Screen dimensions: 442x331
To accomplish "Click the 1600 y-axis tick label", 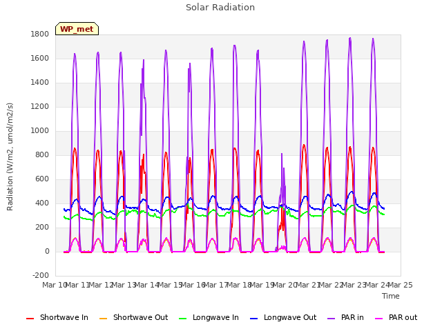I will click(x=40, y=58).
